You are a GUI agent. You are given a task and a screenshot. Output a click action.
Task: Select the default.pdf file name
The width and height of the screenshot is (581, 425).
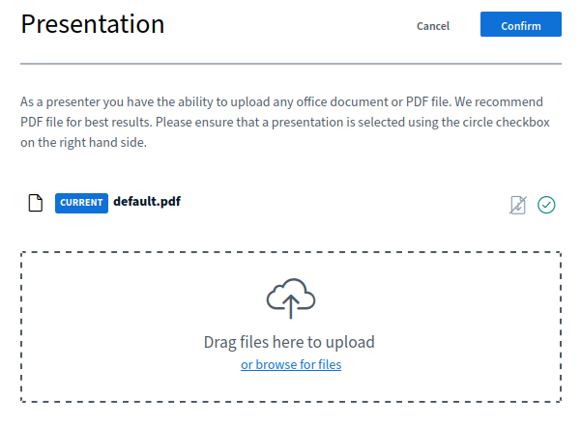click(x=147, y=202)
